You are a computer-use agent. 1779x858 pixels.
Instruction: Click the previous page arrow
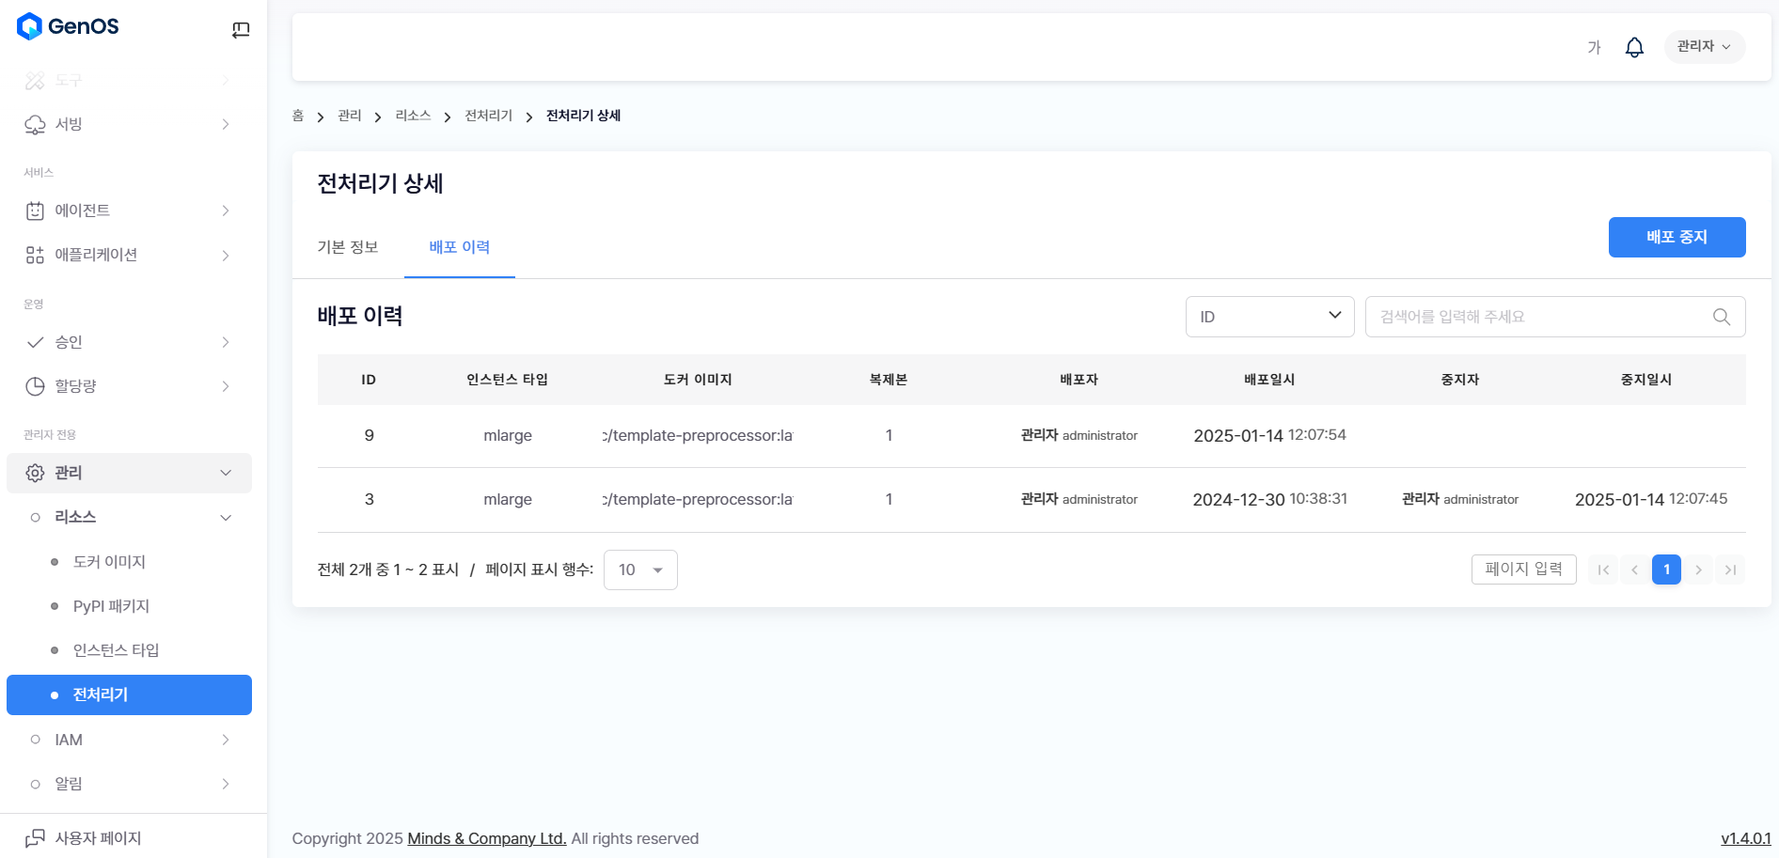coord(1634,569)
